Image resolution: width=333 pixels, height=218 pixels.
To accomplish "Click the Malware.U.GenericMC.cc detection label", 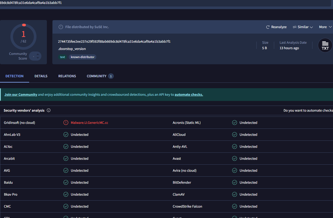I will coord(89,123).
